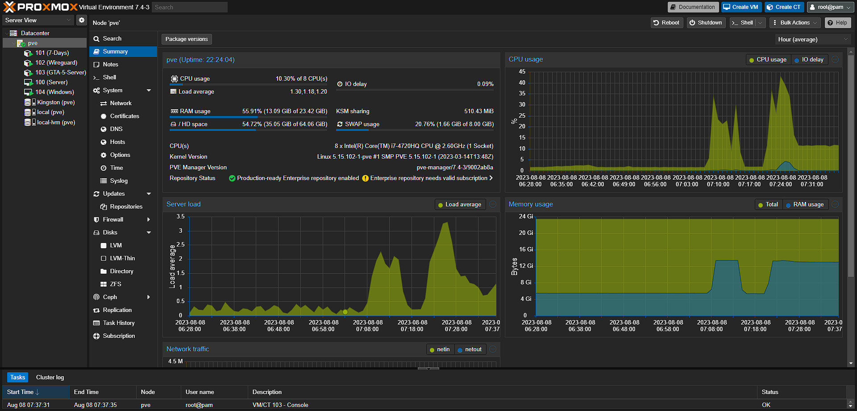This screenshot has width=857, height=411.
Task: Click Enterprise repository subscription warning link
Action: pyautogui.click(x=428, y=178)
